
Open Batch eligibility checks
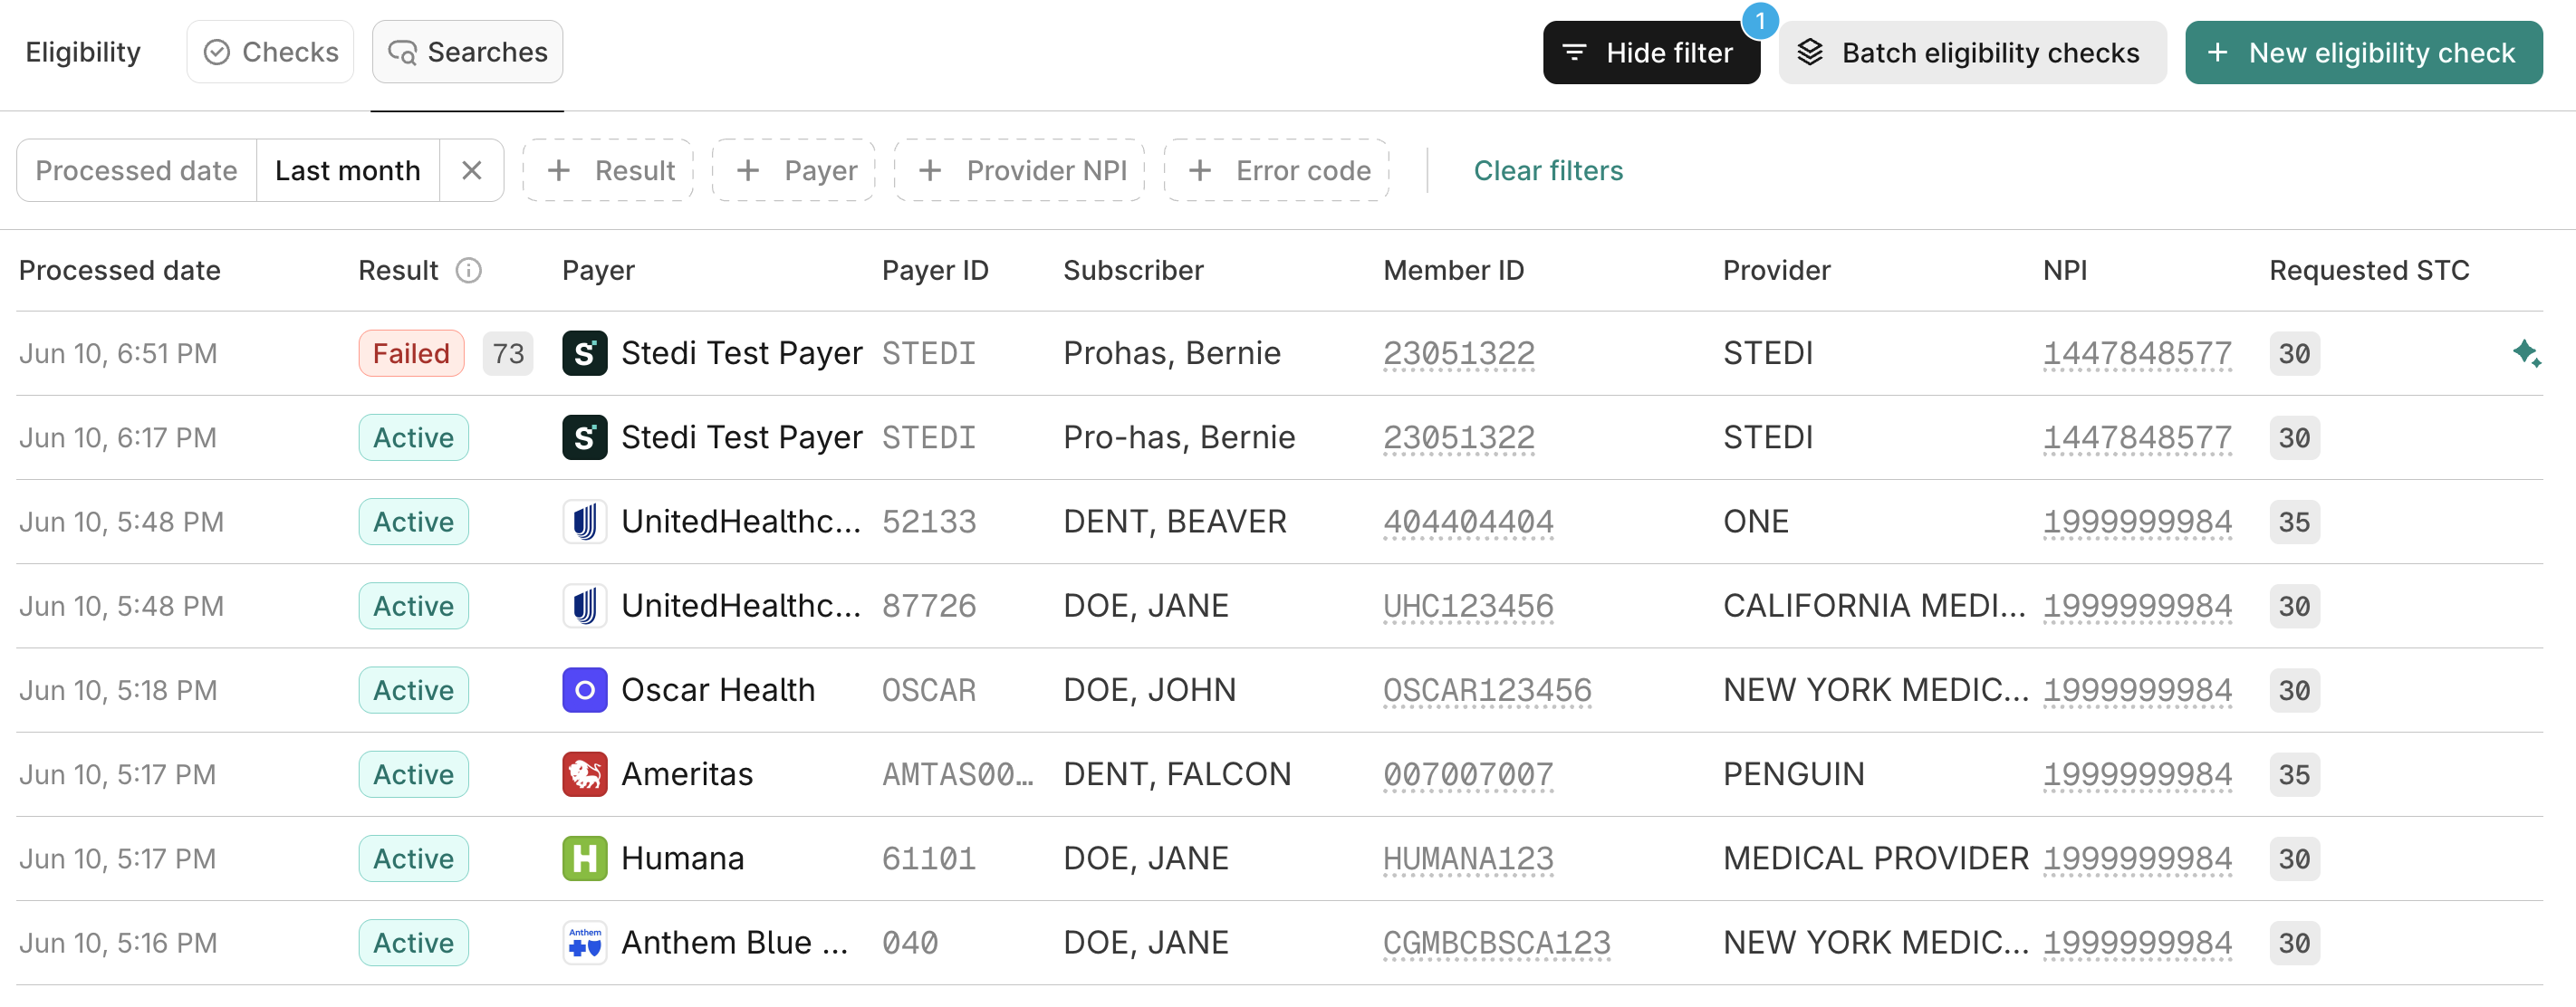click(1972, 53)
